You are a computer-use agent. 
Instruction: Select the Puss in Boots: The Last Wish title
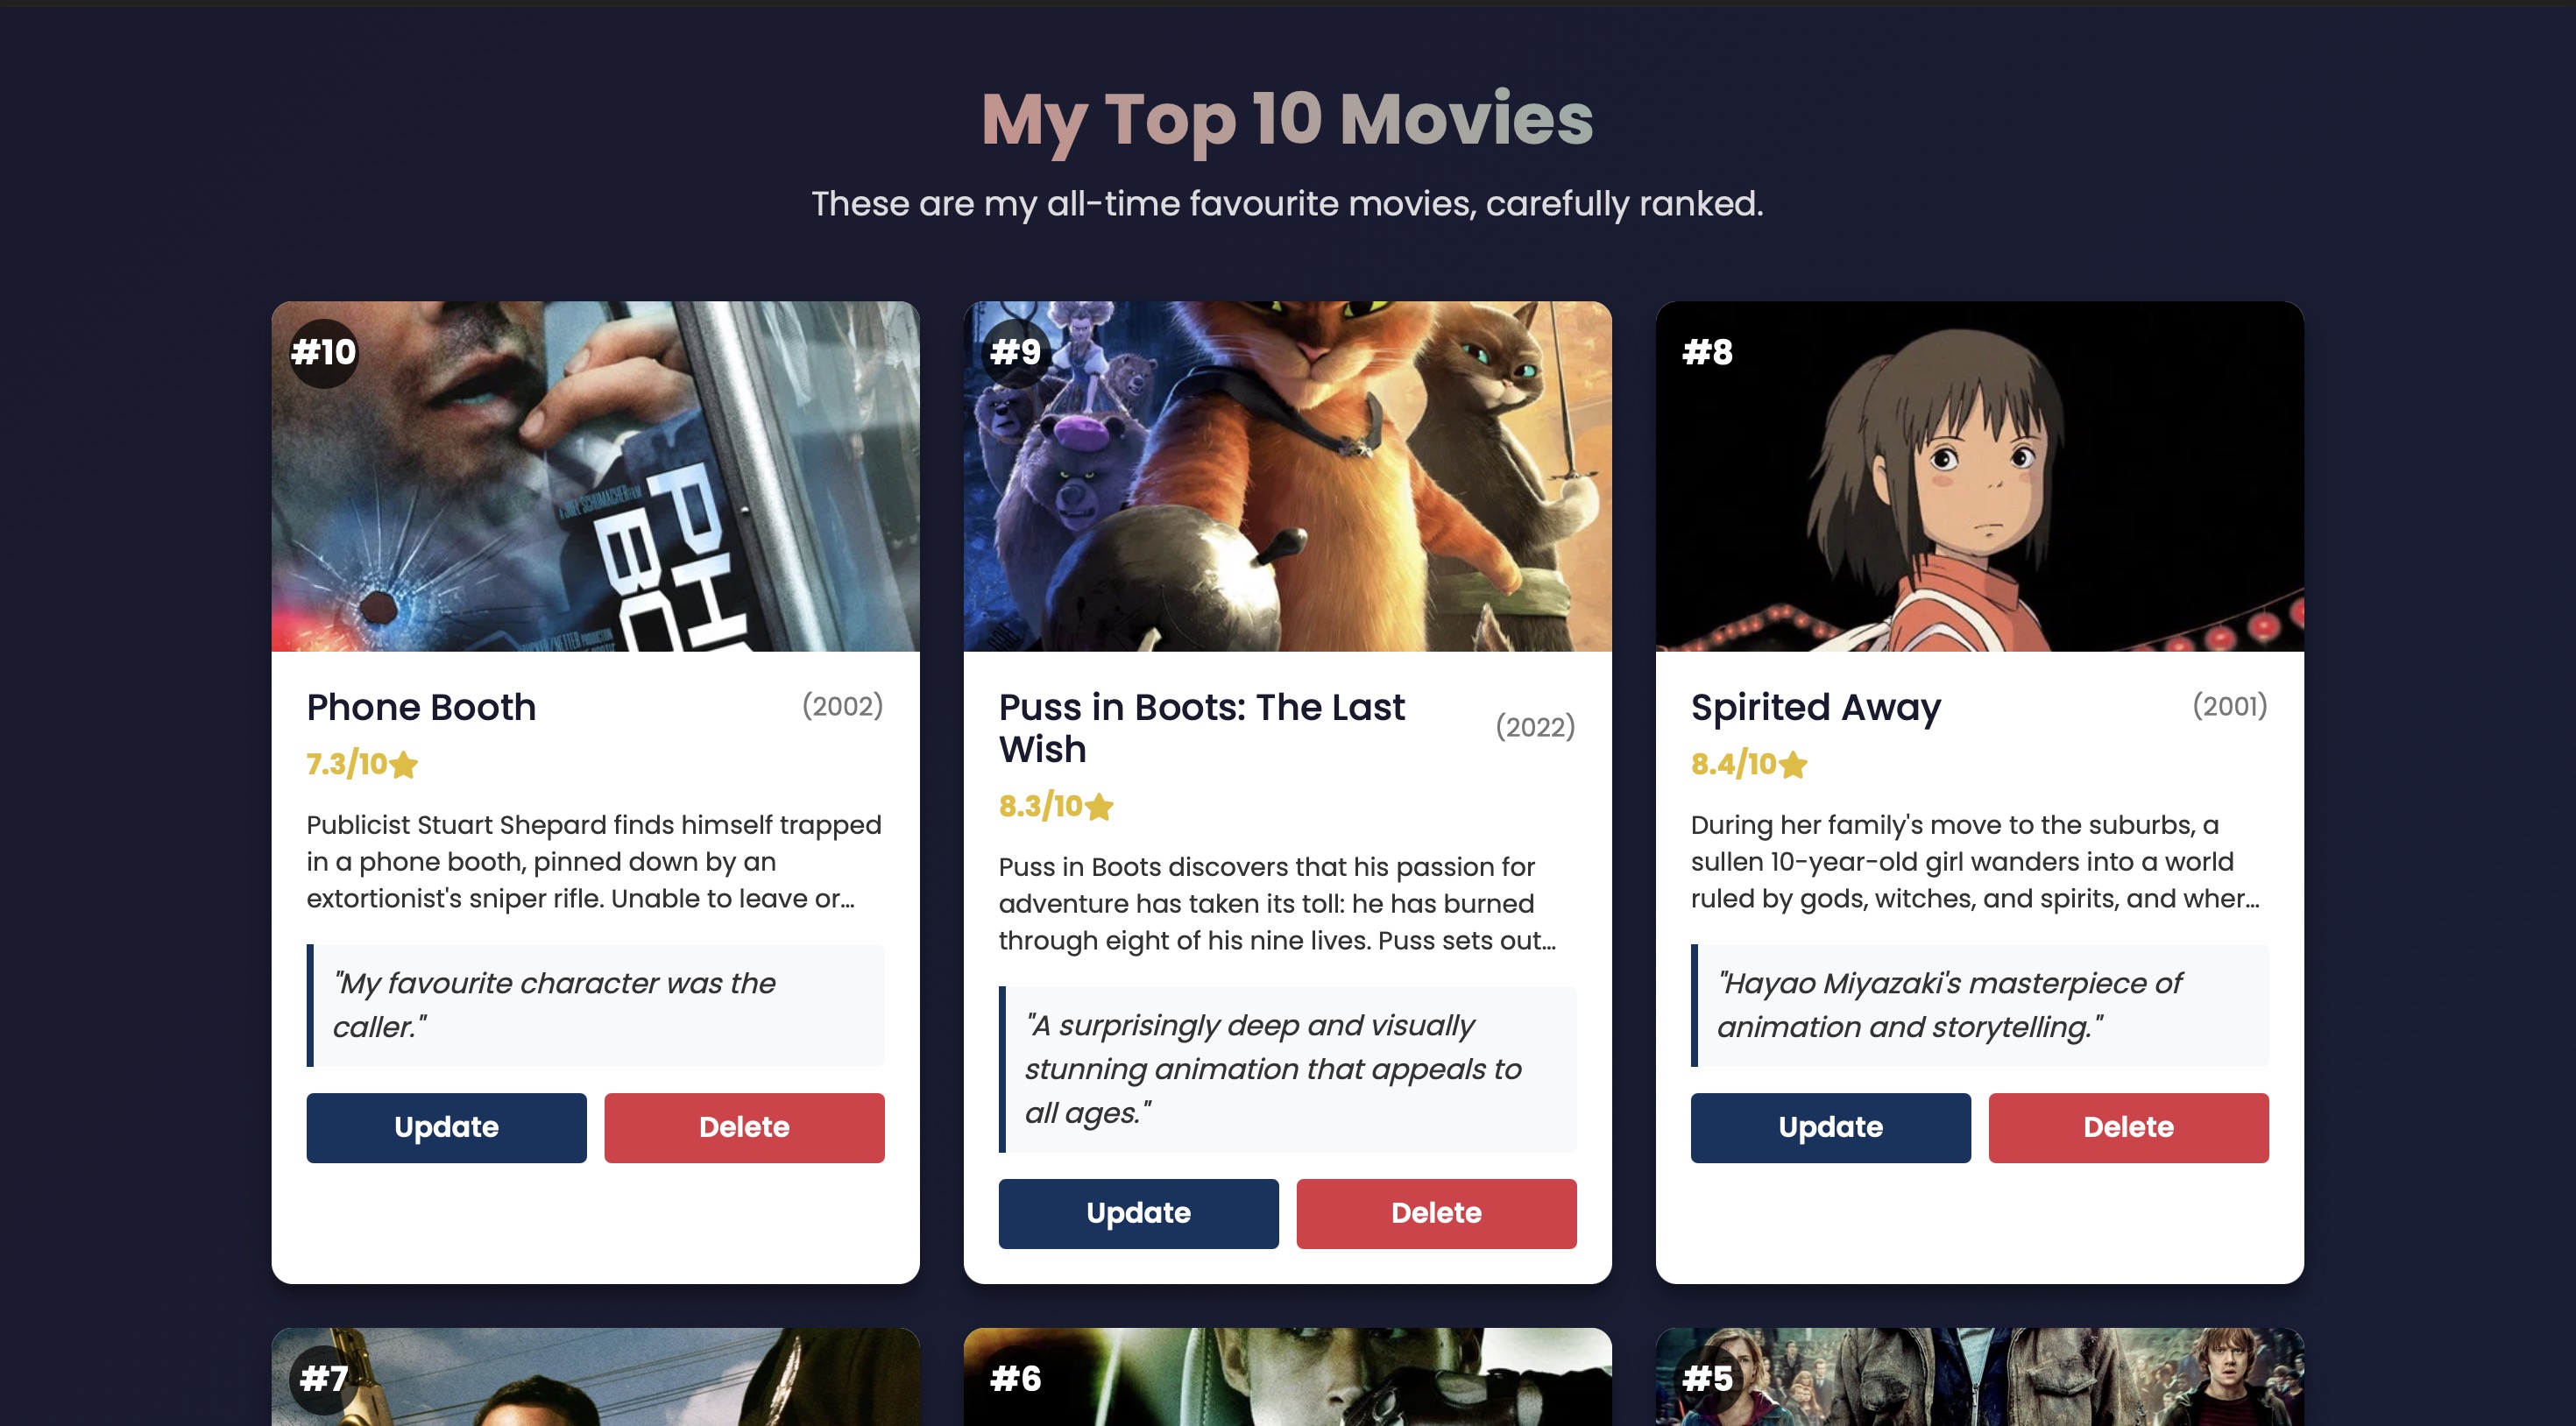[x=1201, y=728]
